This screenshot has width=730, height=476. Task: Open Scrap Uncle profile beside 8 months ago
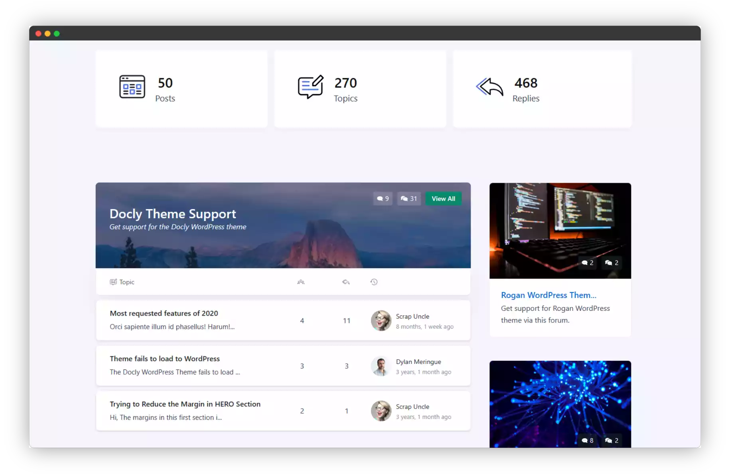tap(412, 316)
